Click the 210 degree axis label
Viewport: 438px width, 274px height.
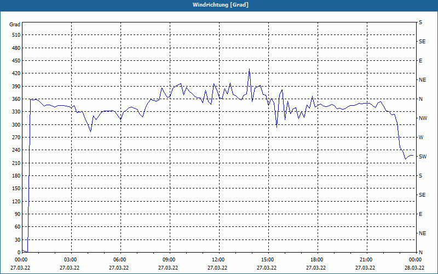[x=16, y=163]
